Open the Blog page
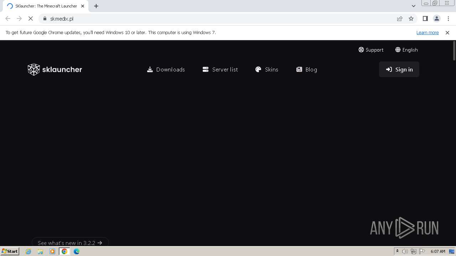 coord(307,69)
